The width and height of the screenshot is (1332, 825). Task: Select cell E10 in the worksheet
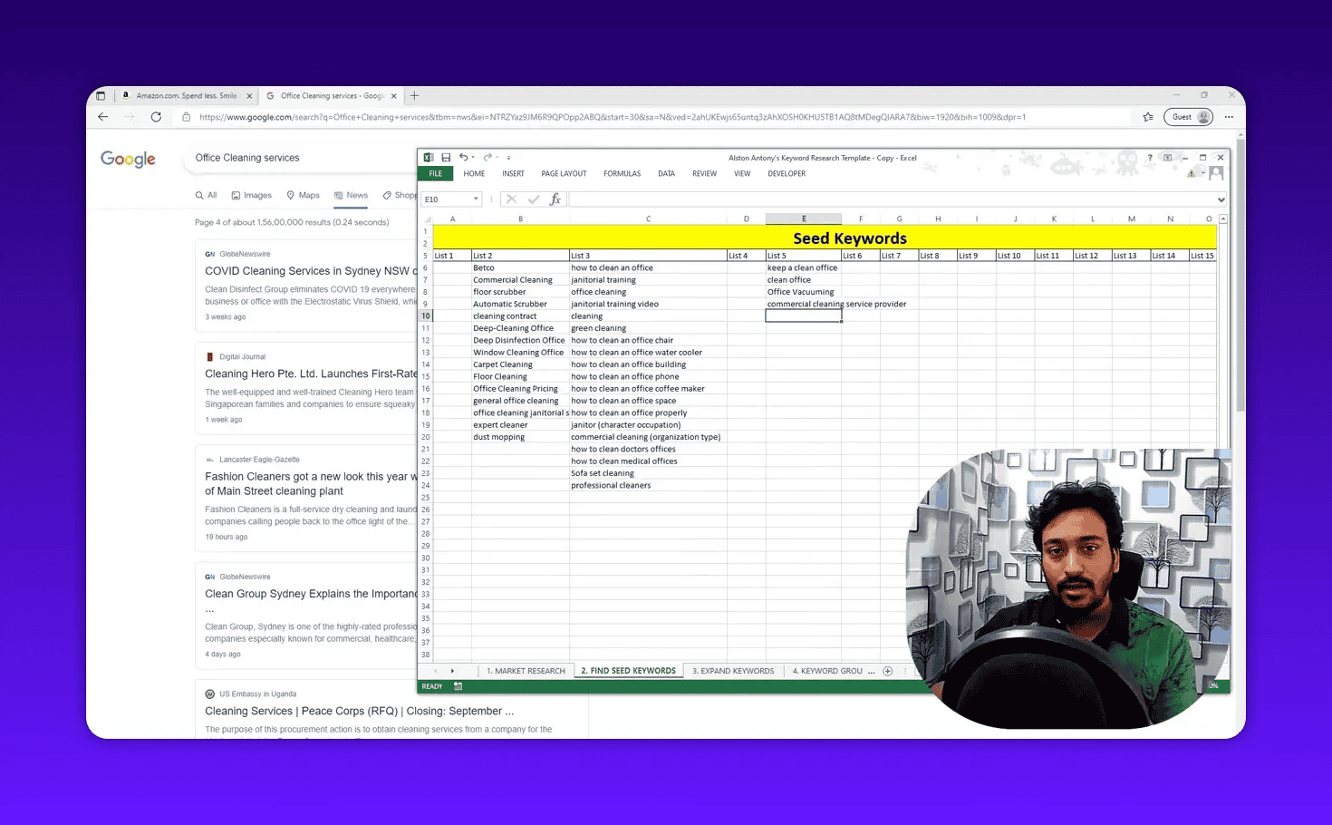pos(803,315)
